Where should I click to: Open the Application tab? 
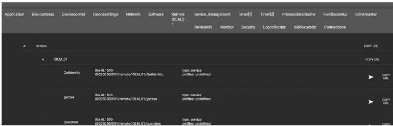click(x=14, y=15)
